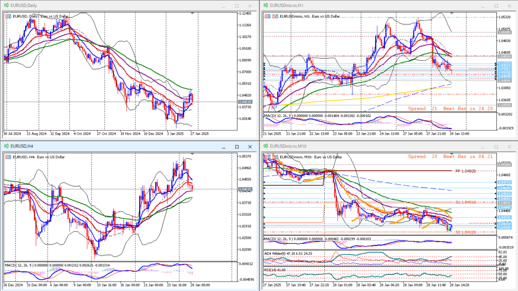This screenshot has width=518, height=291.
Task: Click 'EURUSD, H4: Euro vs US Dollar' chart caption
Action: 38,157
